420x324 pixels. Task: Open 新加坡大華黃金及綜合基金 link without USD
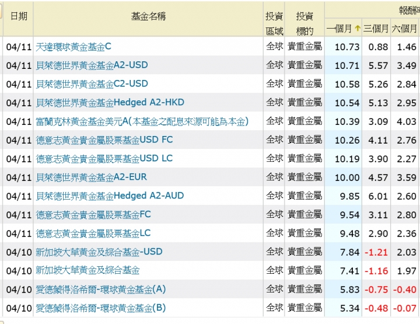tap(87, 271)
